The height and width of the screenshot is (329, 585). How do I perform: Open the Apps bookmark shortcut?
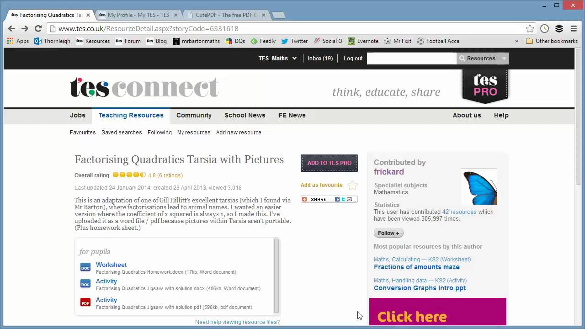point(18,41)
